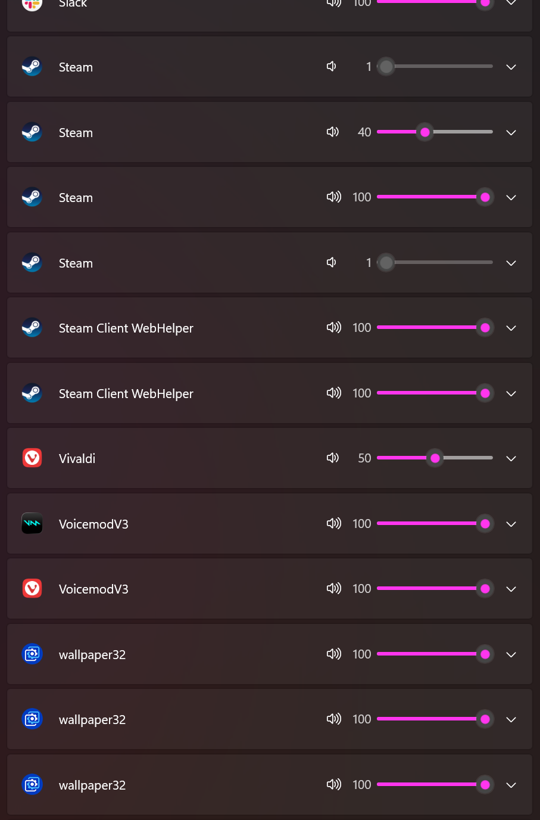Click the Slack app icon
Screen dimensions: 540x820
[32, 3]
